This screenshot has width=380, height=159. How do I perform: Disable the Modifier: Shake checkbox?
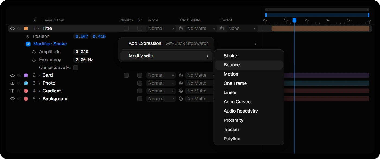click(x=28, y=44)
